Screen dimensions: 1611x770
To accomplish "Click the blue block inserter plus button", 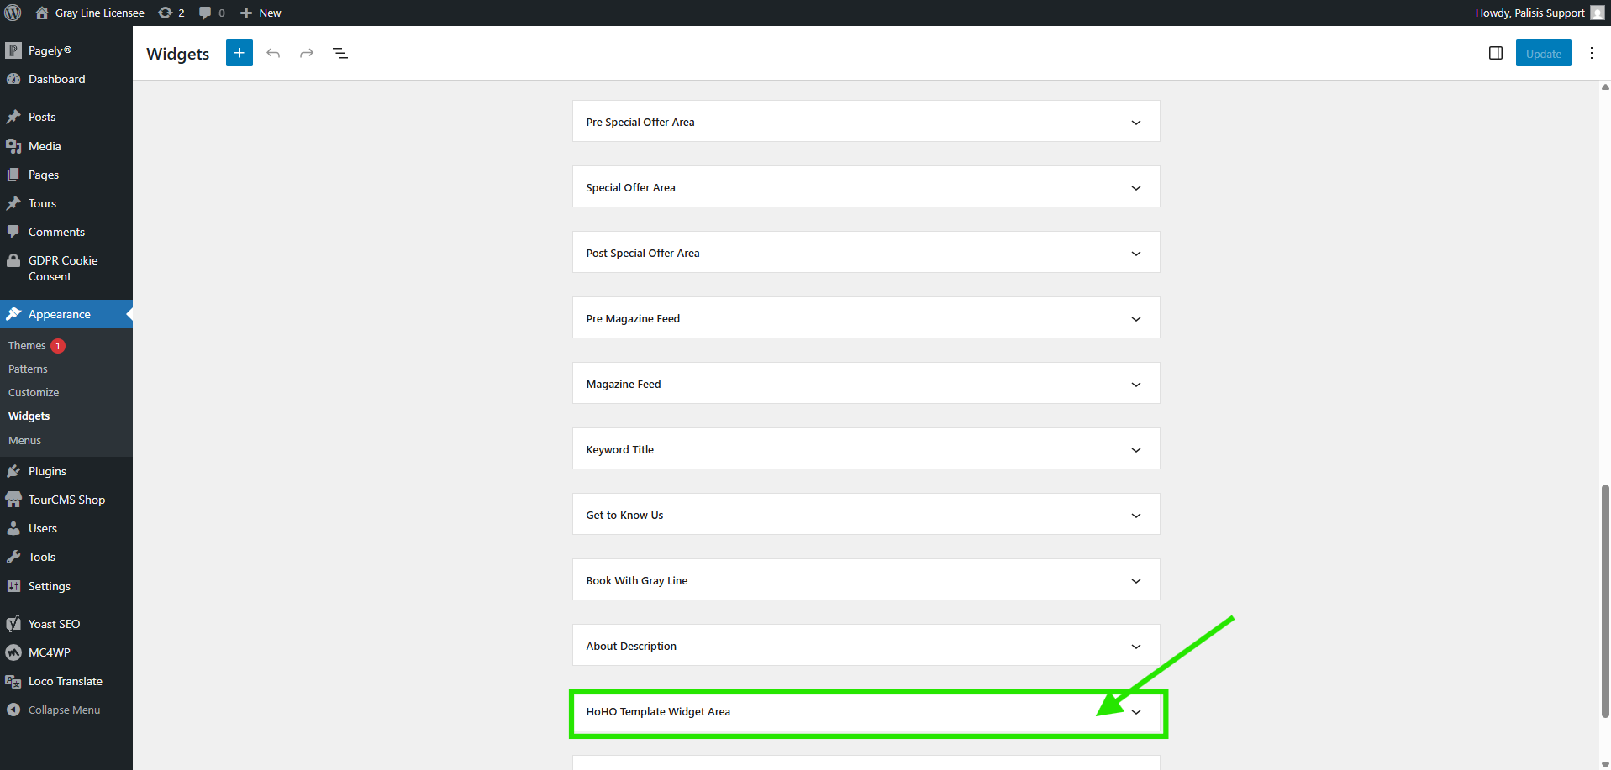I will click(x=240, y=53).
